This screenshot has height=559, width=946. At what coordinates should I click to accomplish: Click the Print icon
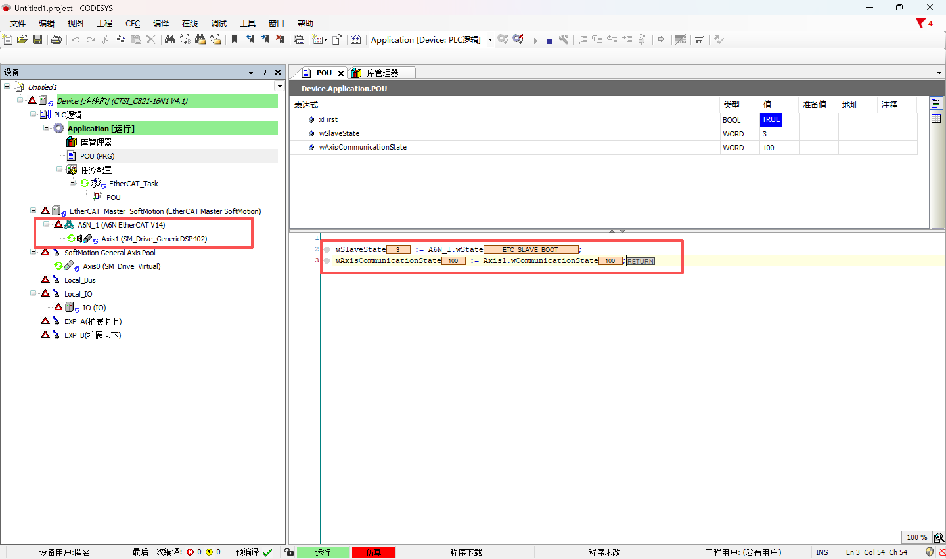56,40
